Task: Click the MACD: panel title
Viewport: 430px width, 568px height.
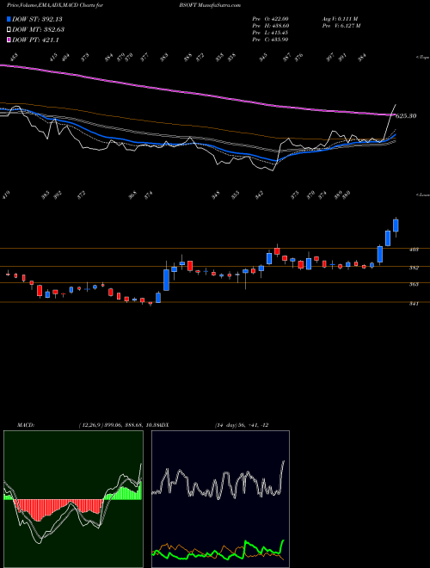Action: point(25,425)
